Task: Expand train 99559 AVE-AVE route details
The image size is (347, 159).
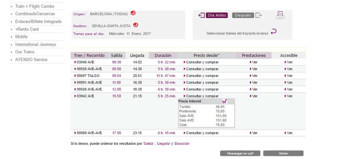Action: pyautogui.click(x=88, y=69)
